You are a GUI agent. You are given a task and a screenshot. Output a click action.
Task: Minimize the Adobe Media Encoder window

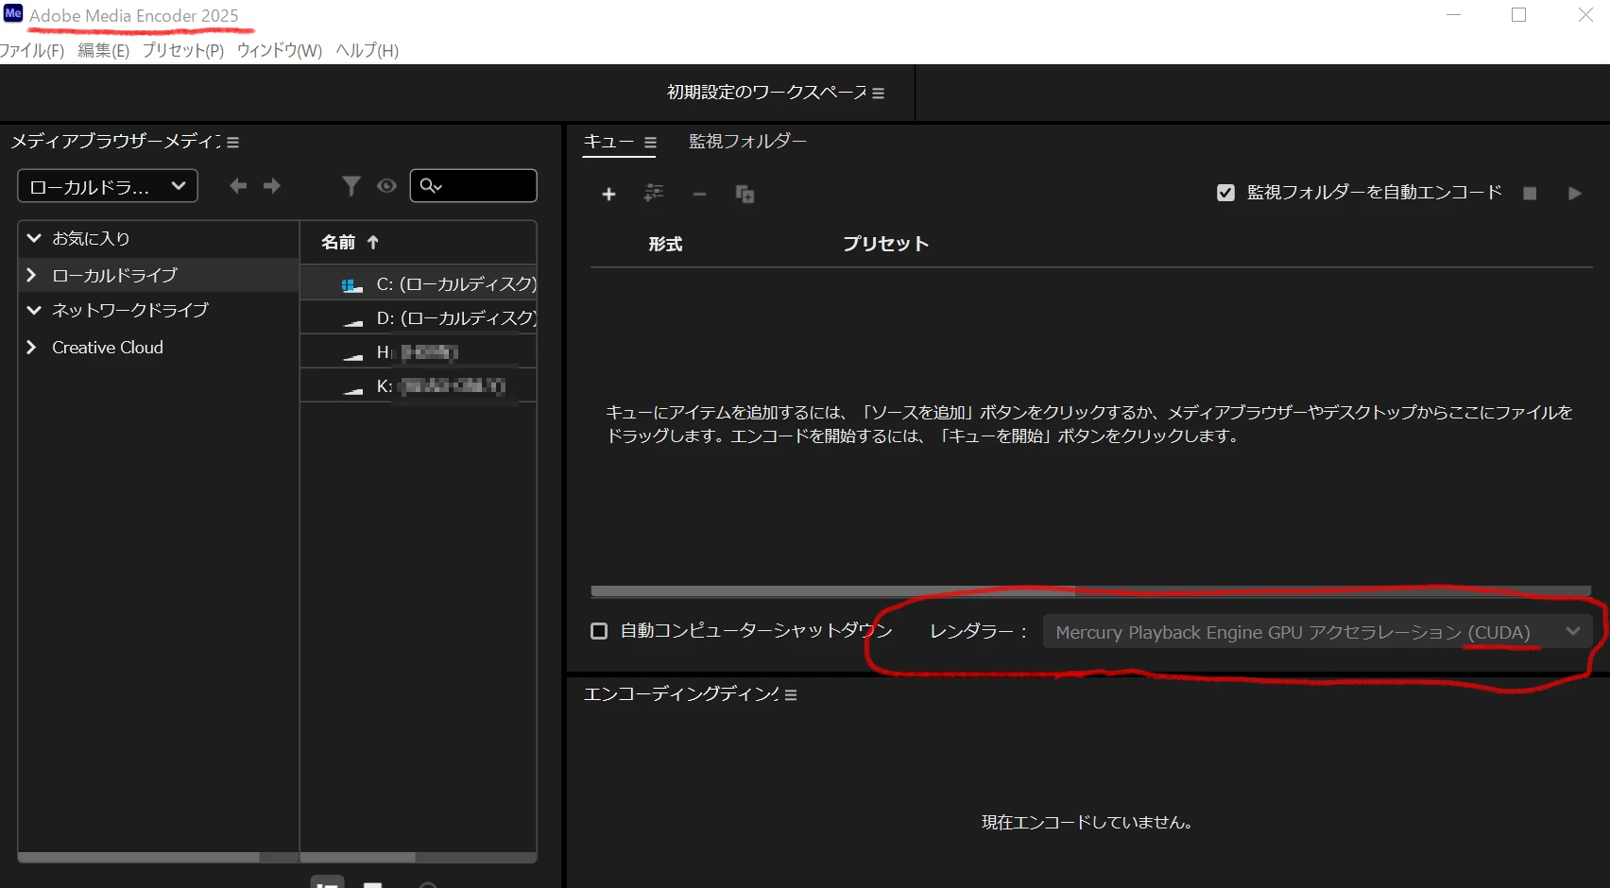coord(1454,14)
